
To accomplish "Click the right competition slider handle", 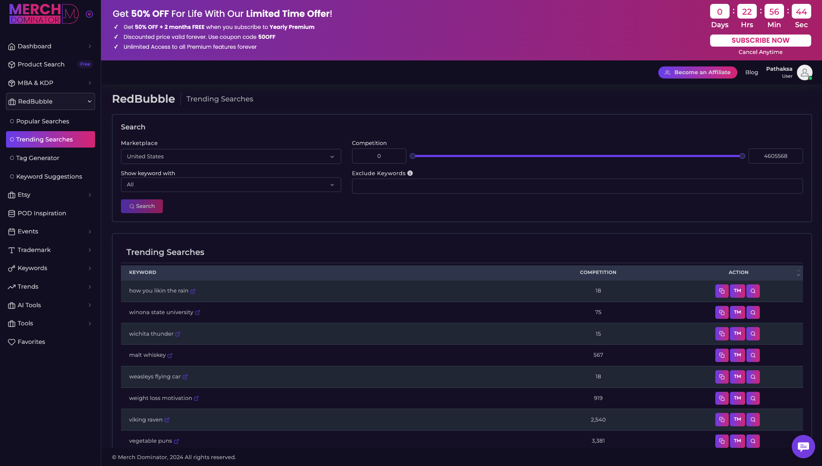I will [742, 156].
